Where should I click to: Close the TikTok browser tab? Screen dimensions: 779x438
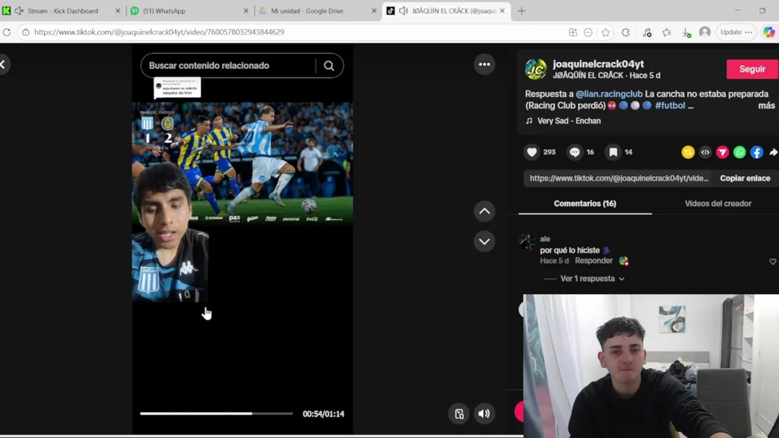coord(502,11)
